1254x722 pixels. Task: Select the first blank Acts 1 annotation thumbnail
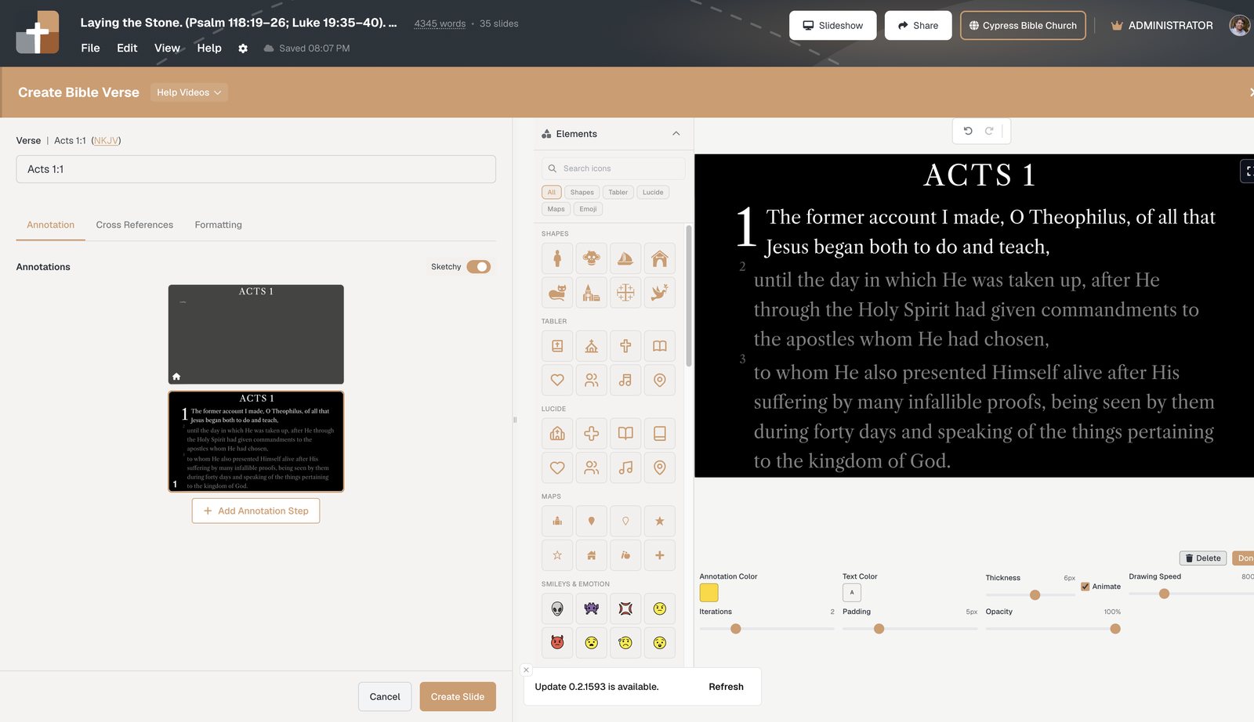[256, 334]
